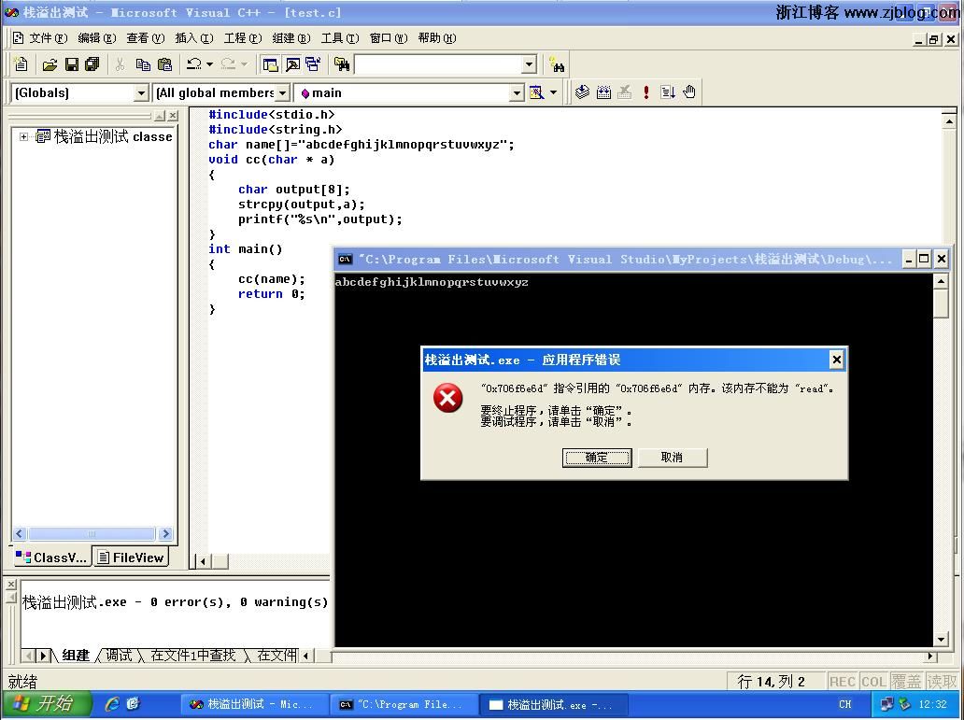Click the Search binoculars icon
964x720 pixels.
pos(558,64)
